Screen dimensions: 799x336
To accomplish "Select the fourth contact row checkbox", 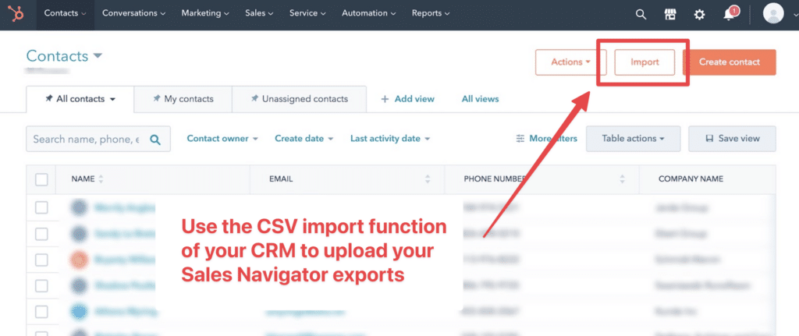I will (41, 286).
